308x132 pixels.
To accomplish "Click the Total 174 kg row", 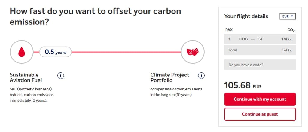I will coord(260,50).
